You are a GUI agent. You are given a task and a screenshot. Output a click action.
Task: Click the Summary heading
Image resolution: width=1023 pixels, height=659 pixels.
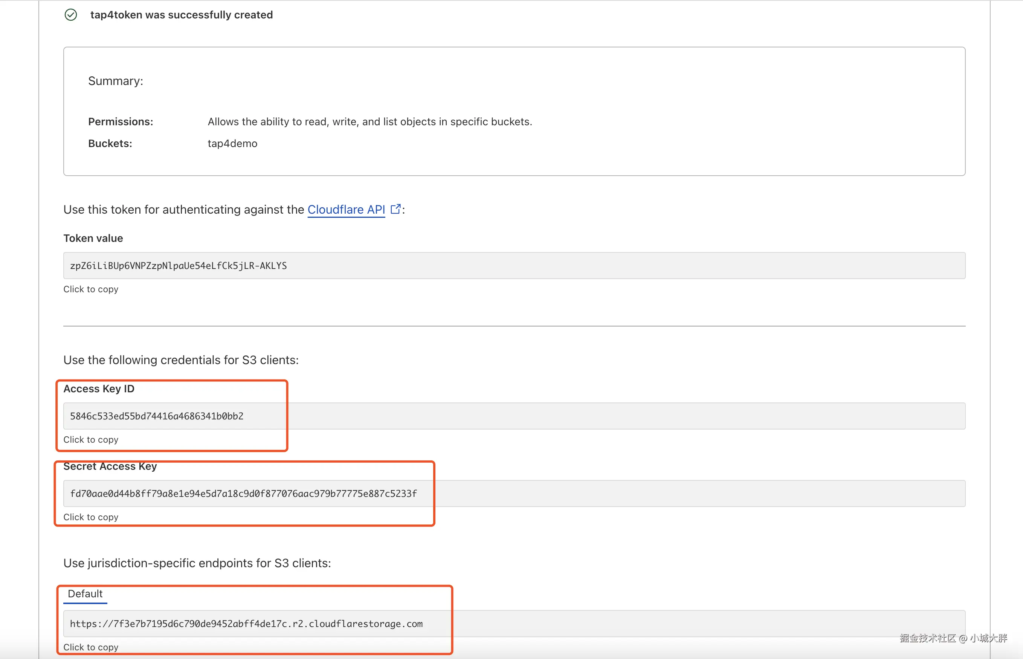pos(115,81)
